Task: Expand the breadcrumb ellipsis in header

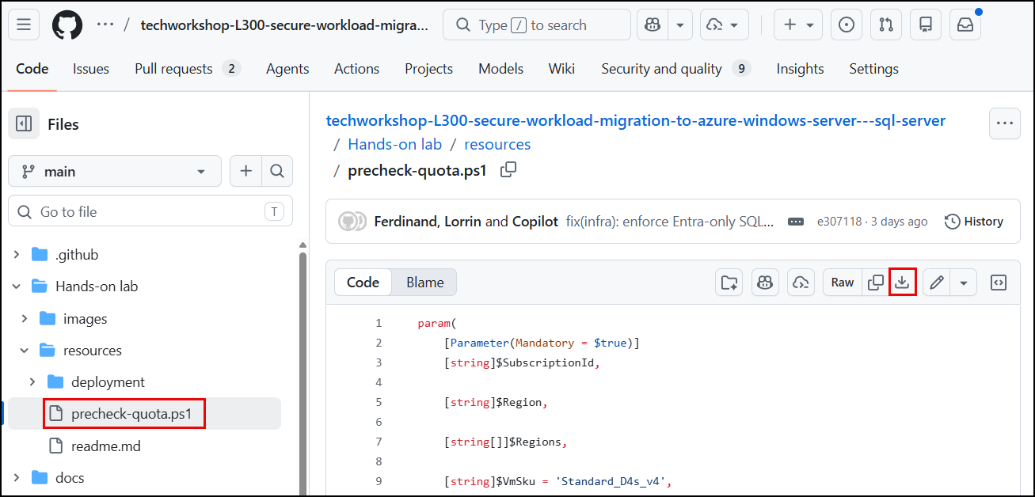Action: [x=105, y=25]
